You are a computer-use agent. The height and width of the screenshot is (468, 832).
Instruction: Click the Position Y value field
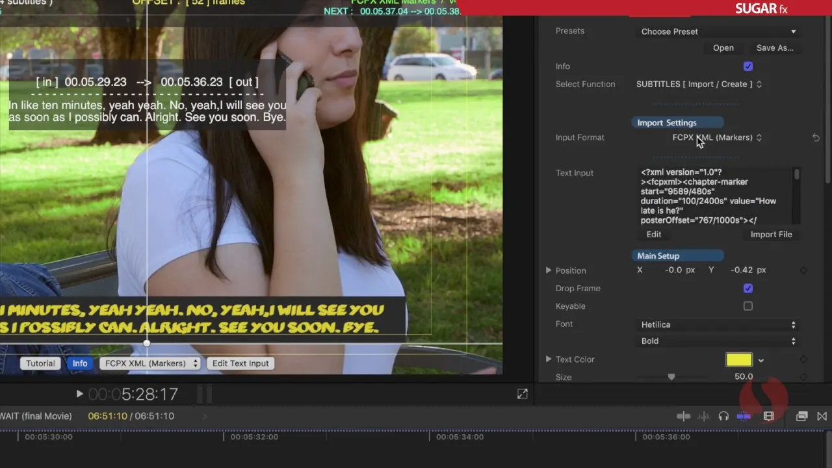(x=748, y=270)
